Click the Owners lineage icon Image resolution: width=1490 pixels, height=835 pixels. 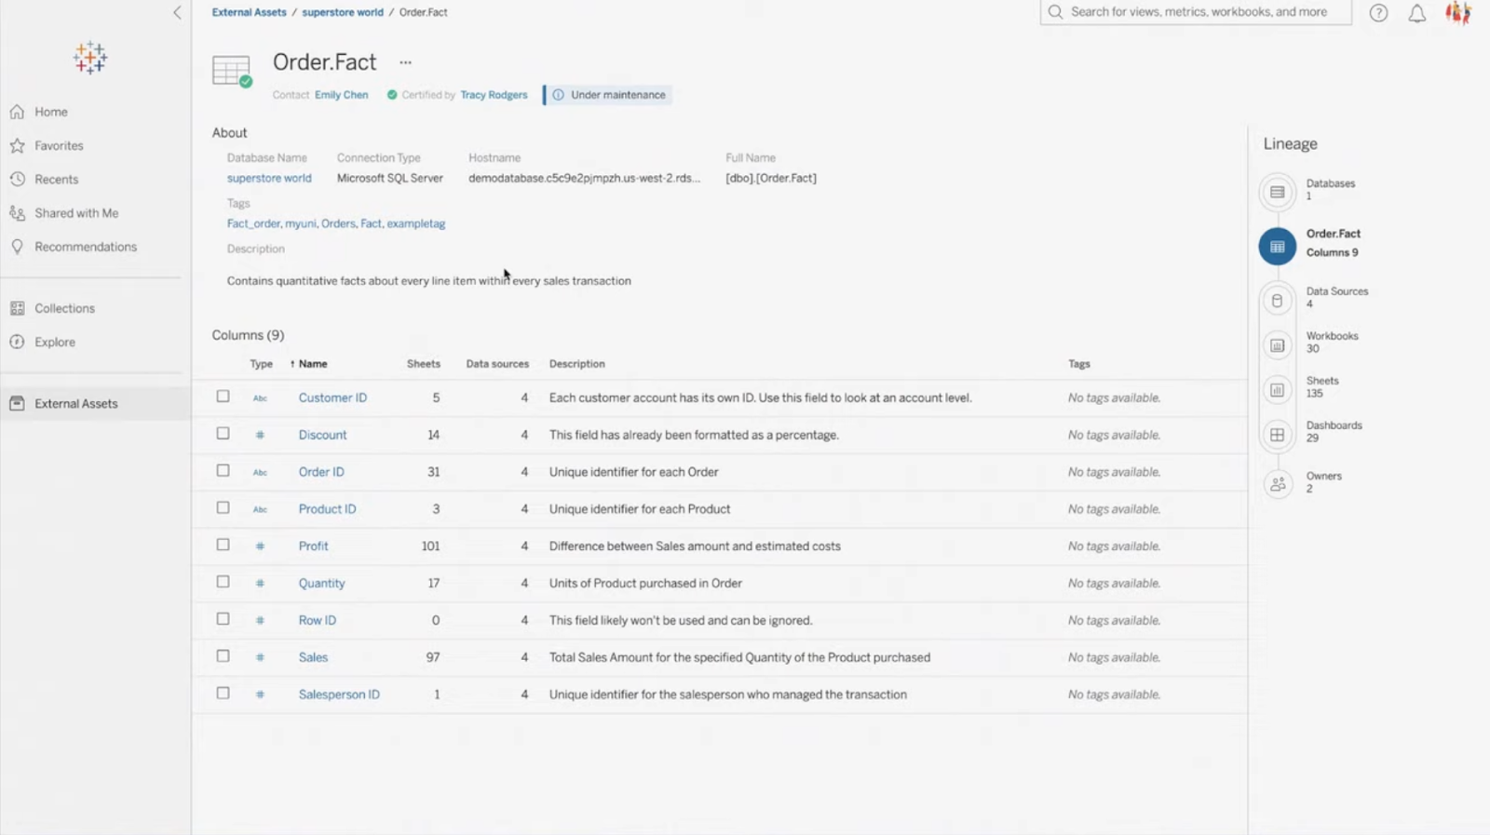coord(1277,484)
